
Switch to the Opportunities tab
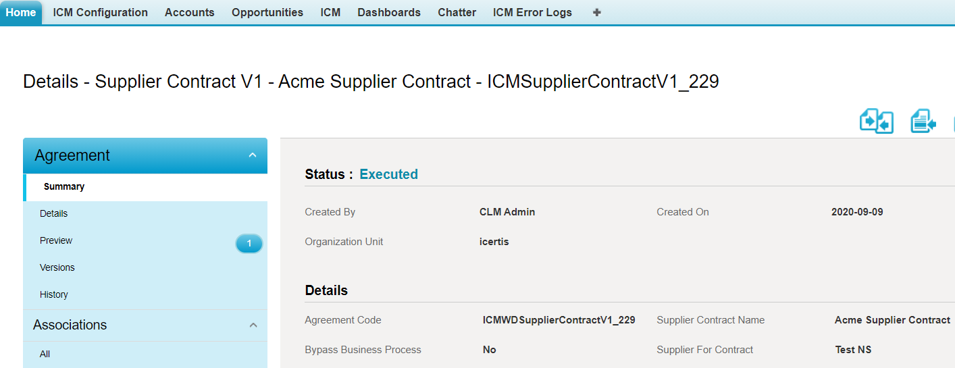[x=267, y=12]
